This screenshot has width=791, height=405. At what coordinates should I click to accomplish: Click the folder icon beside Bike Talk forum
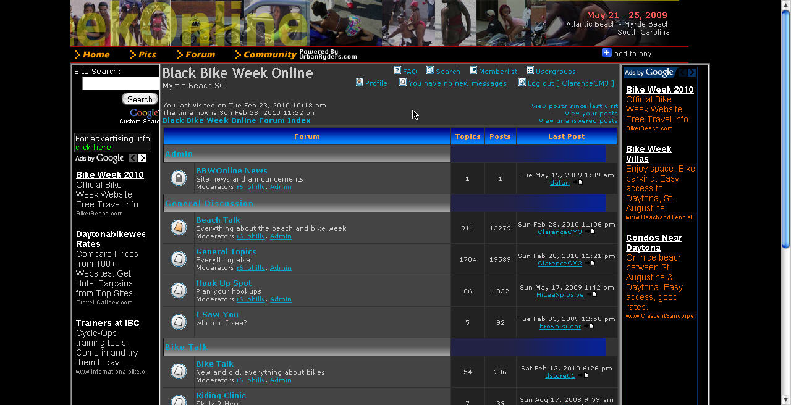pyautogui.click(x=179, y=372)
